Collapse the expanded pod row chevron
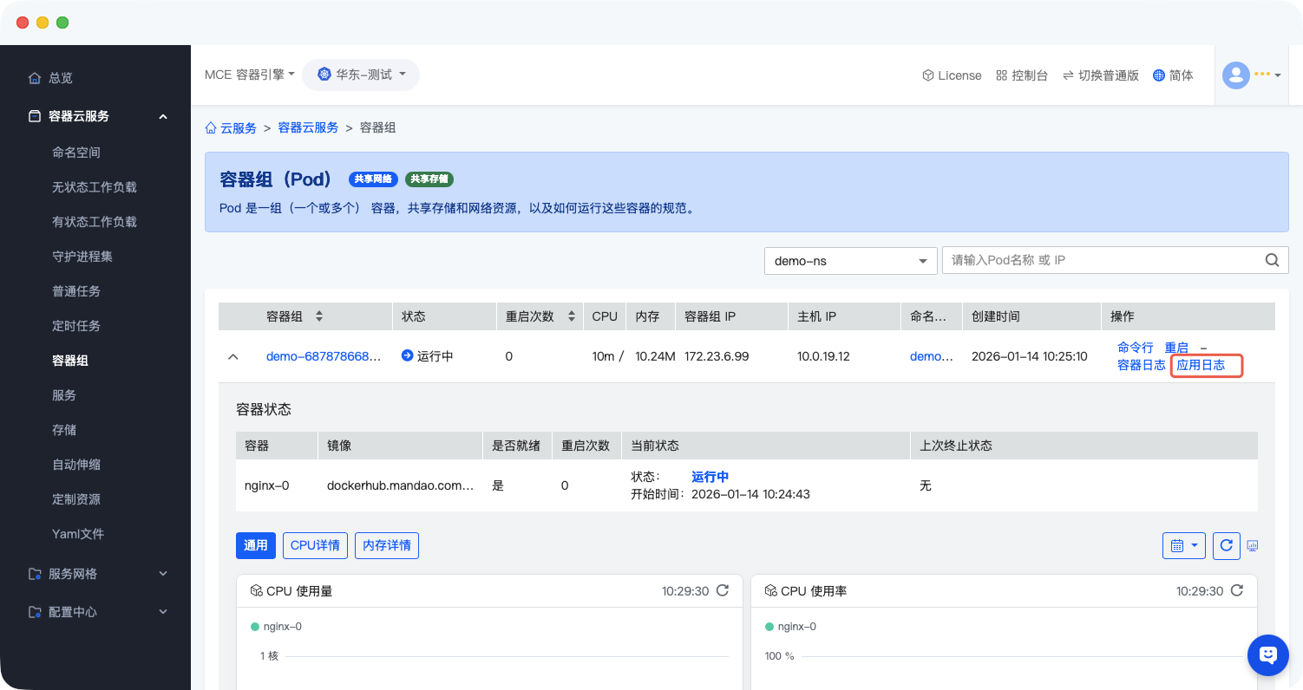This screenshot has height=690, width=1303. point(232,356)
